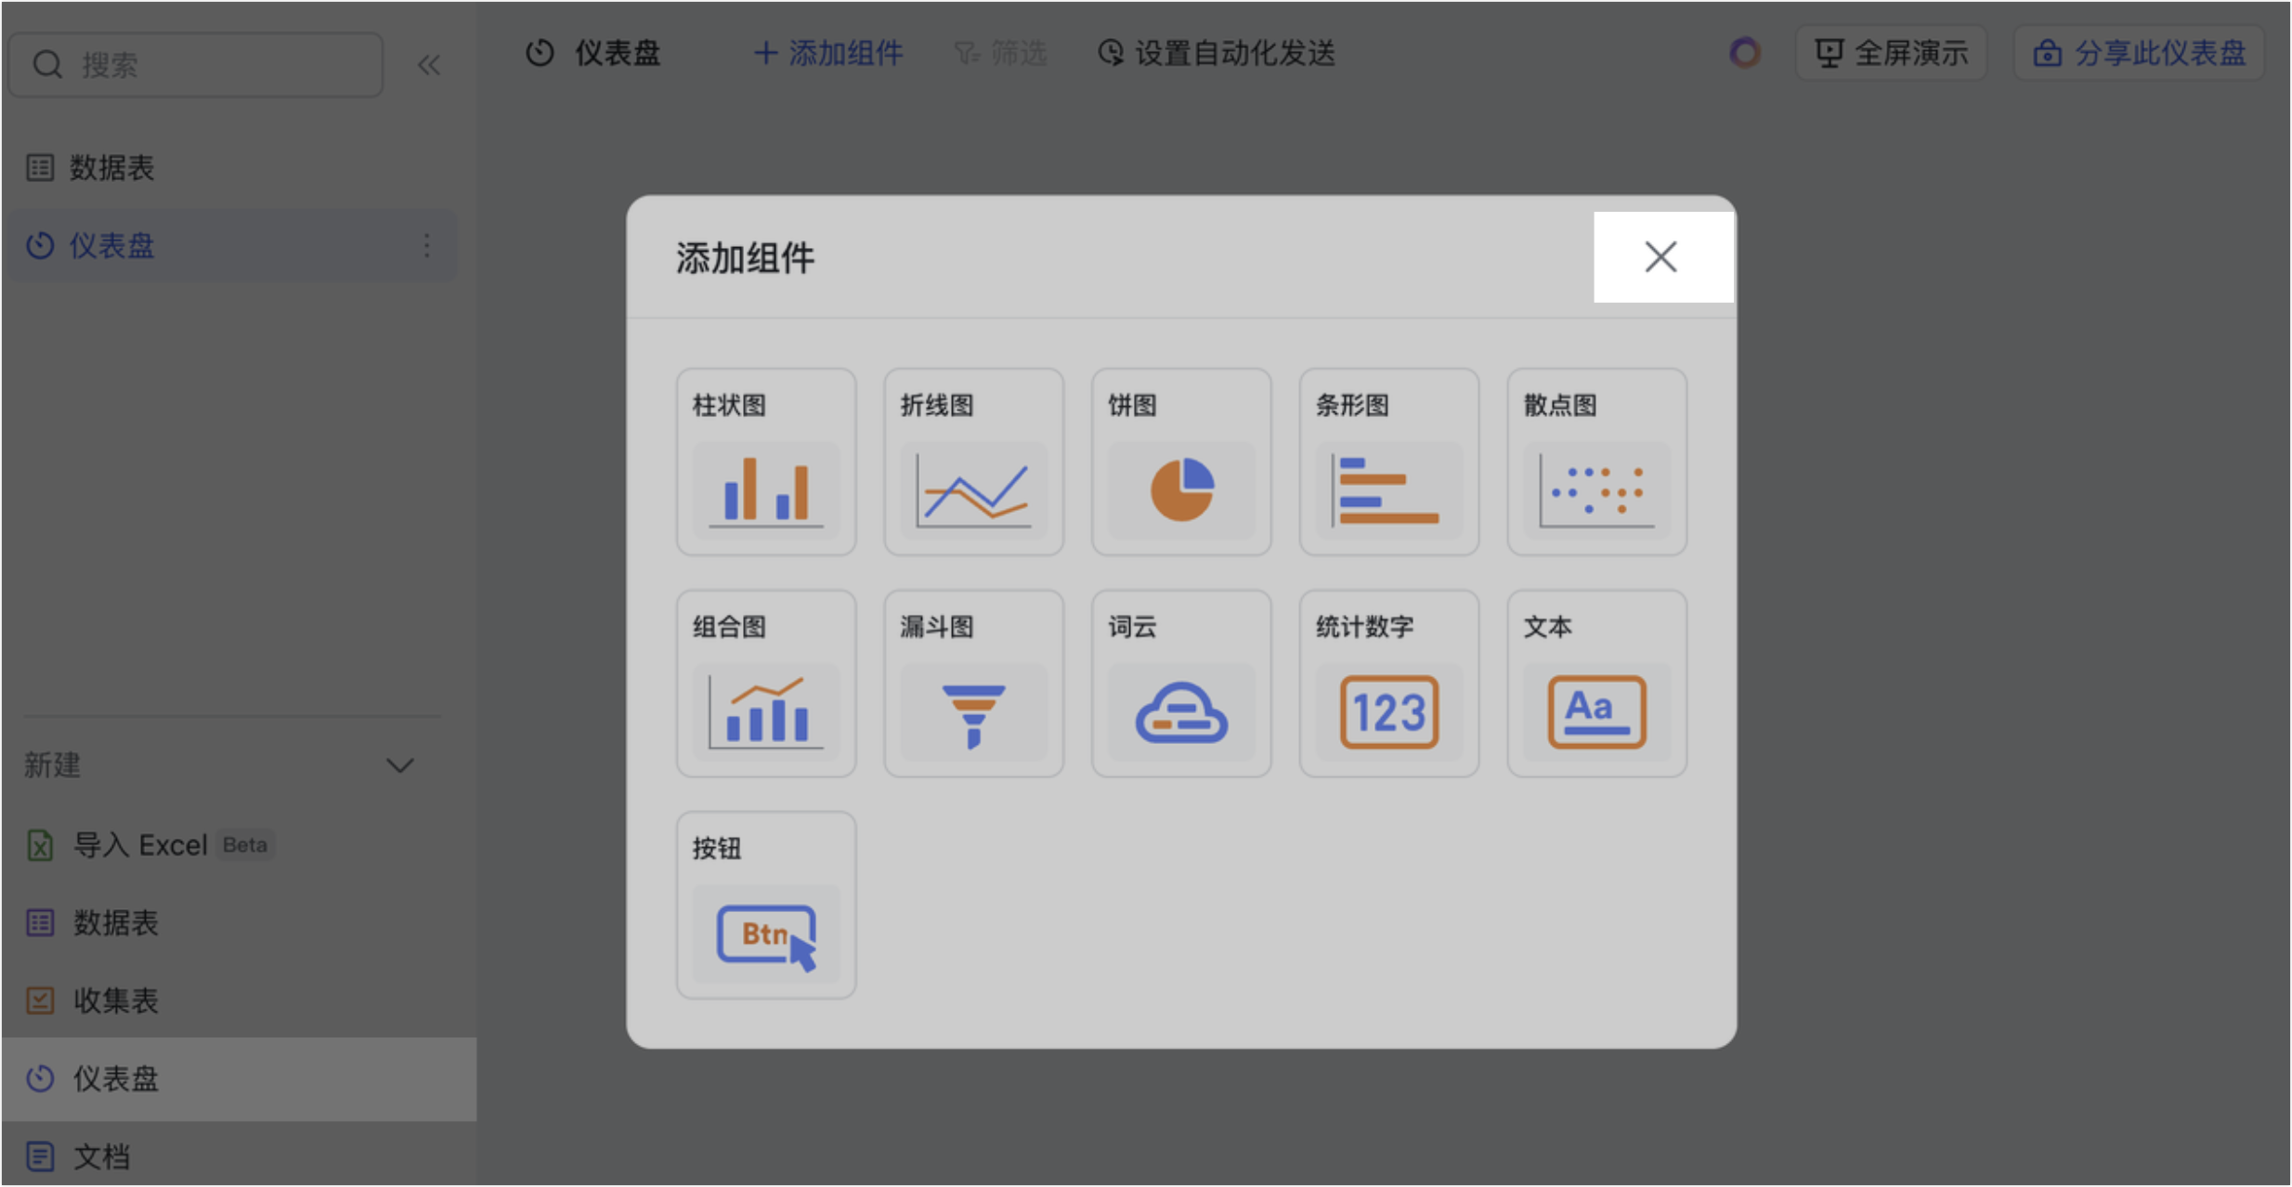Click 导入 Excel in the new list
Viewport: 2292px width, 1187px height.
tap(139, 845)
